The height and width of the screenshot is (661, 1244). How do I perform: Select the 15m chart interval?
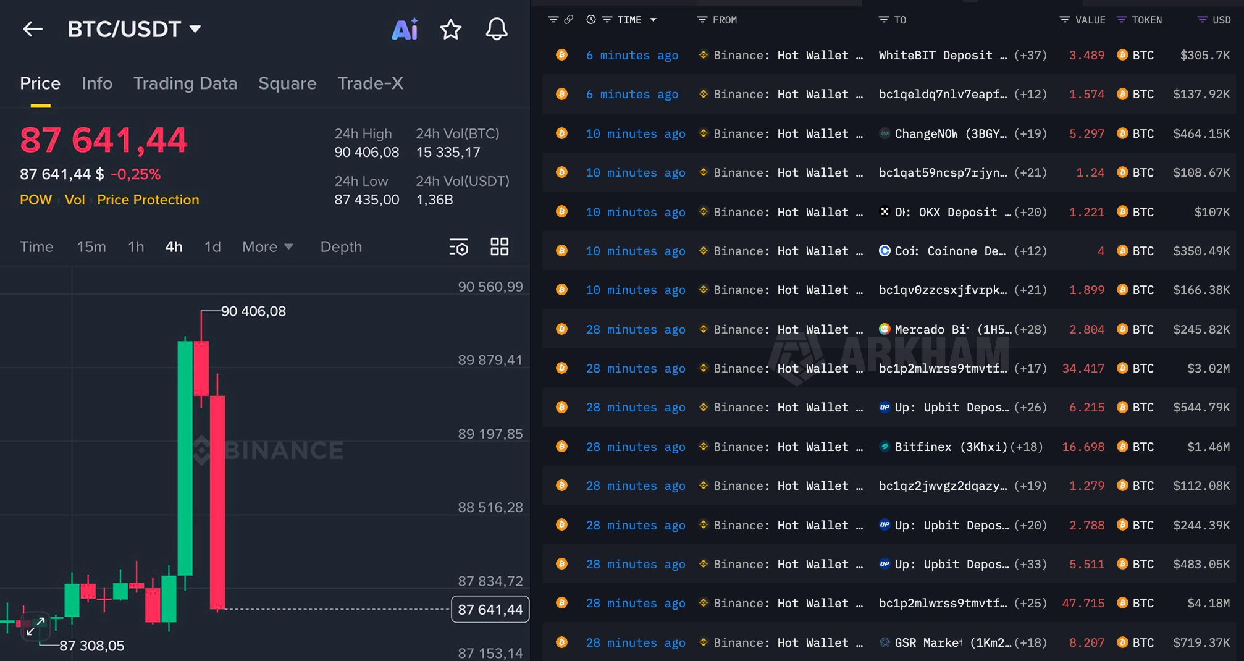point(91,246)
